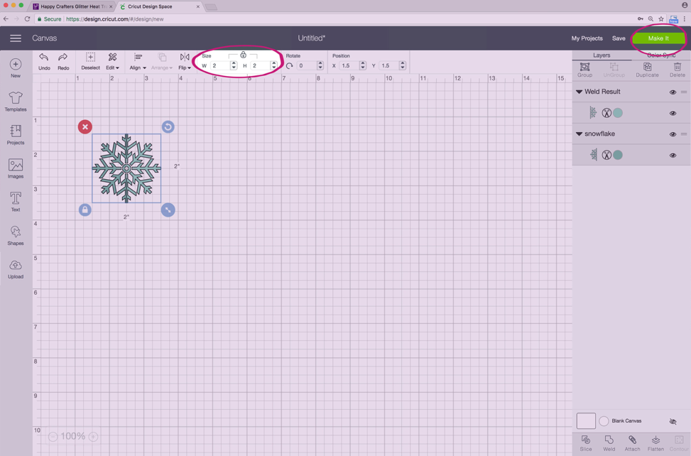Select the Text tool

(16, 202)
